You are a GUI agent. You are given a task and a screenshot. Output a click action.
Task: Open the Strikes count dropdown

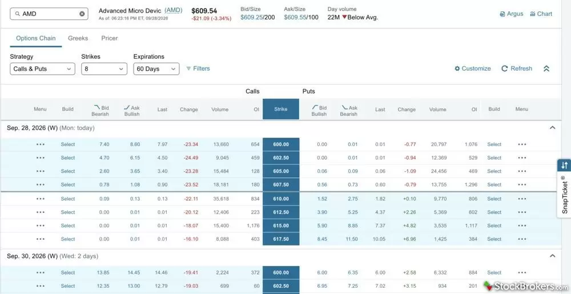104,69
